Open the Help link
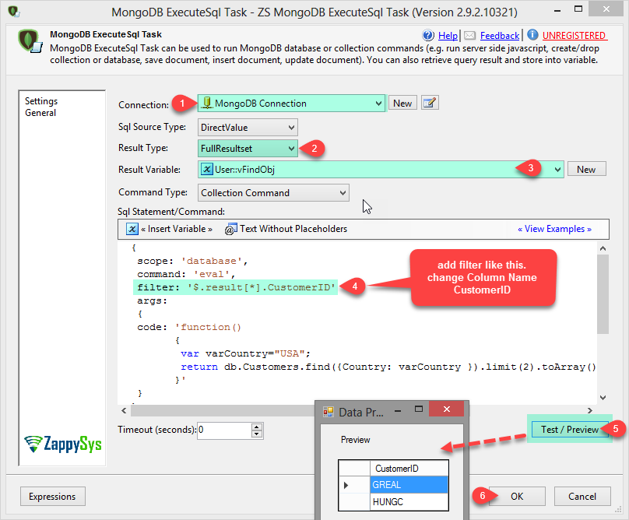This screenshot has width=629, height=520. pyautogui.click(x=448, y=36)
